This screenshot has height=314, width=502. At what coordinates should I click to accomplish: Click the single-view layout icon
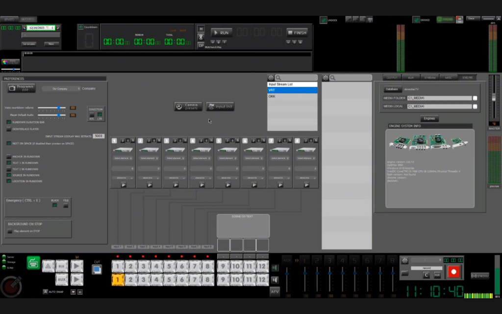(349, 20)
